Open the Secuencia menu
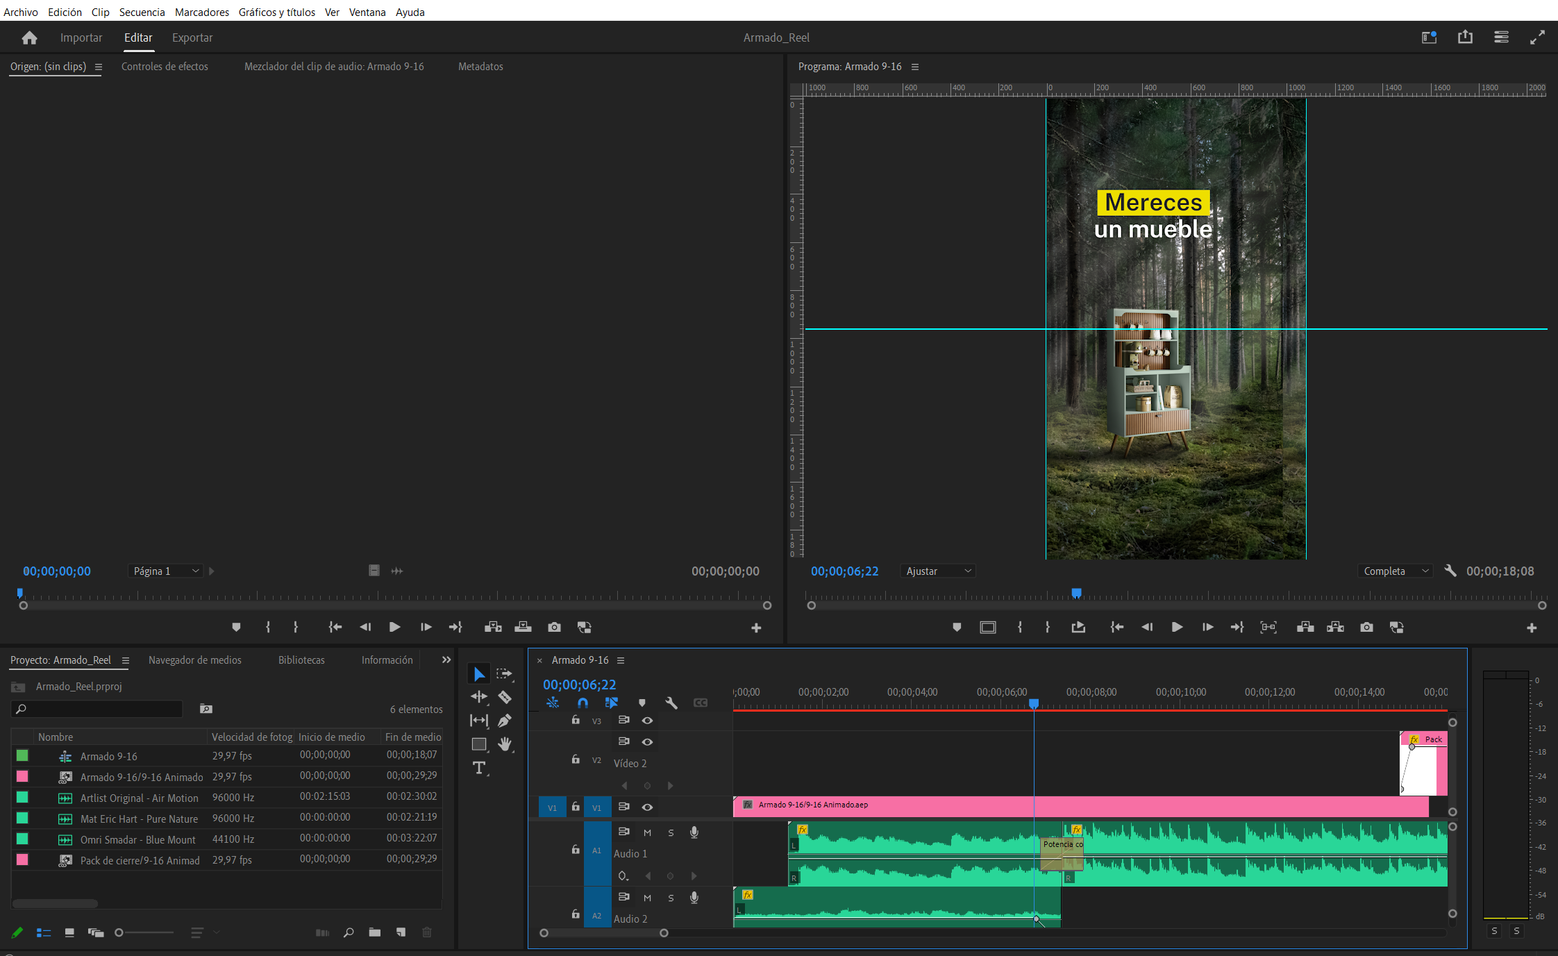The height and width of the screenshot is (956, 1558). [142, 12]
